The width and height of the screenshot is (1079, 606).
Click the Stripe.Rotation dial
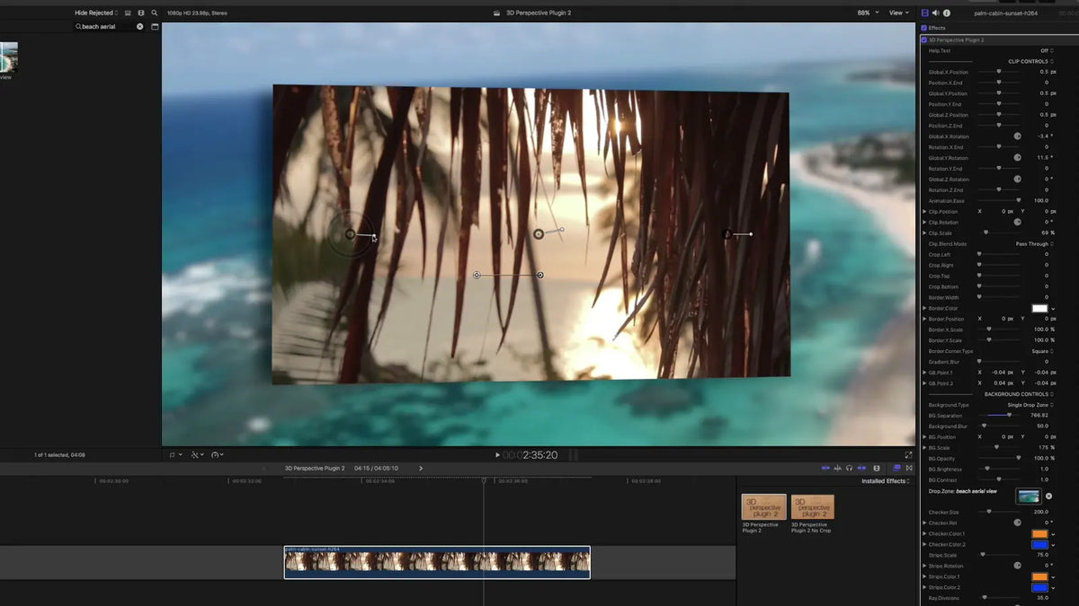1018,566
